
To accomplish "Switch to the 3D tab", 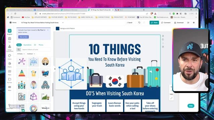I will click(x=35, y=45).
